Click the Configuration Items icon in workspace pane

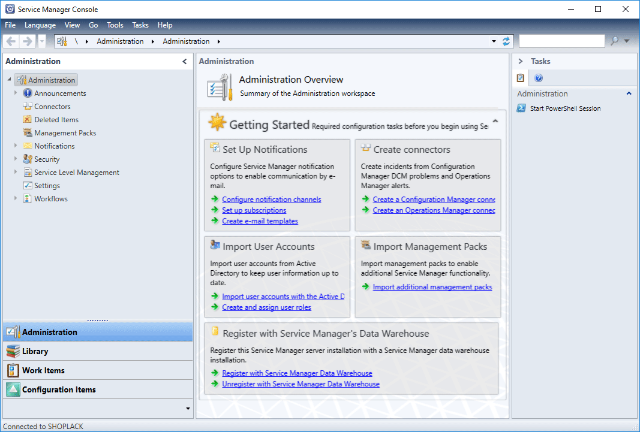point(13,389)
